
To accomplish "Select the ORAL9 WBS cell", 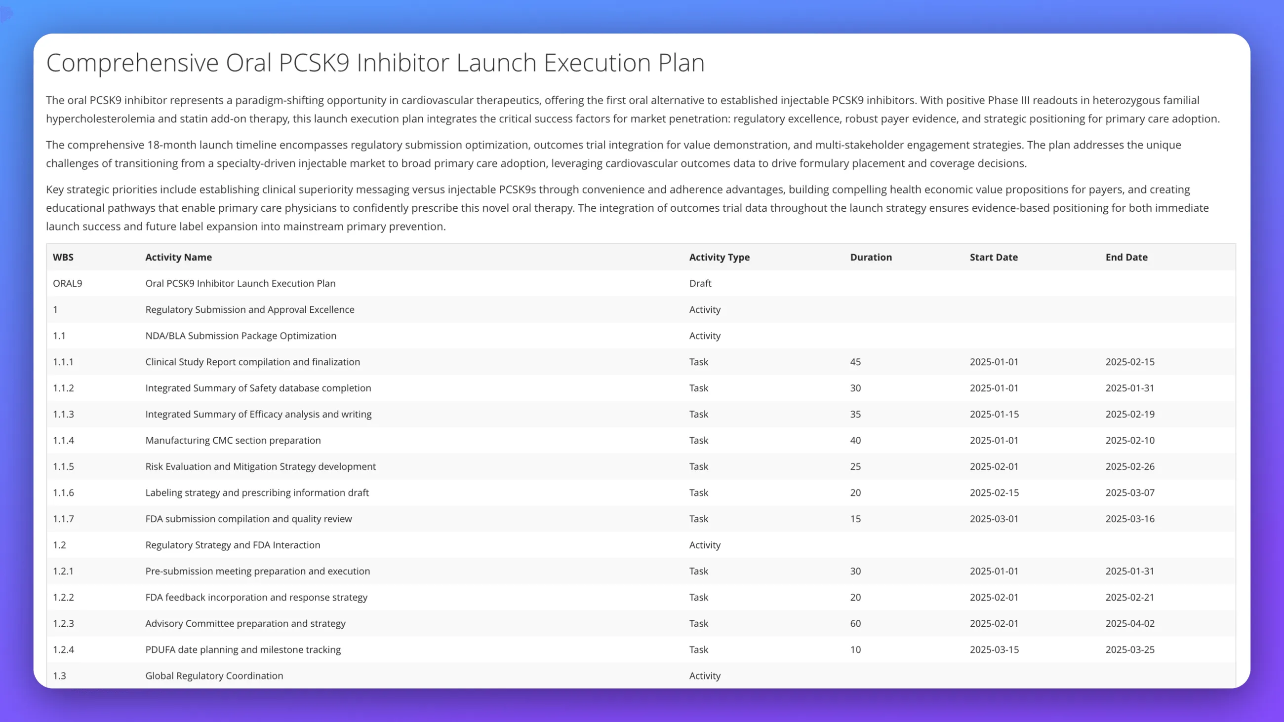I will pos(67,283).
